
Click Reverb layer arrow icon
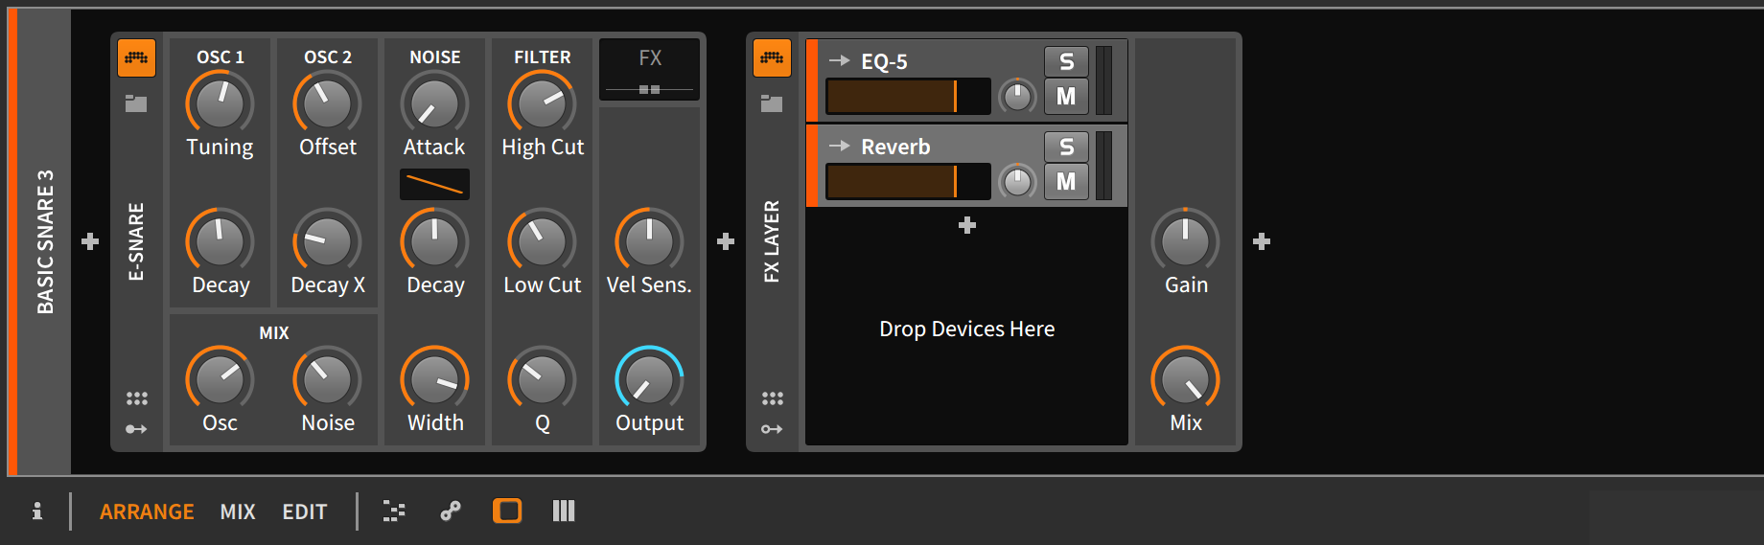pos(839,146)
